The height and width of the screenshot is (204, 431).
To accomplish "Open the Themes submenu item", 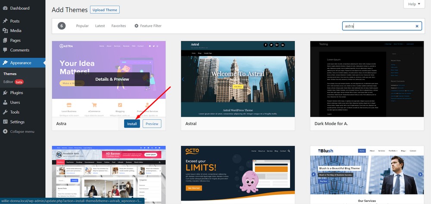I will 10,74.
